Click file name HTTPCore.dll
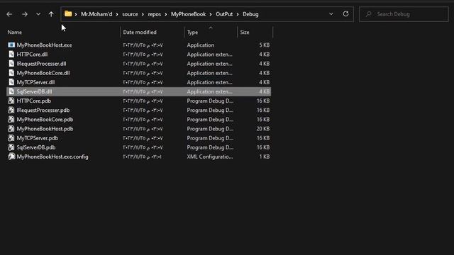The width and height of the screenshot is (454, 255). pos(32,55)
